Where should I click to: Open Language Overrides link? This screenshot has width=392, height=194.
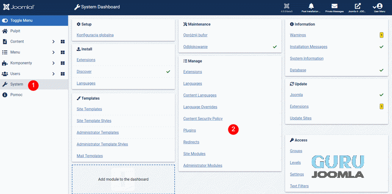200,107
